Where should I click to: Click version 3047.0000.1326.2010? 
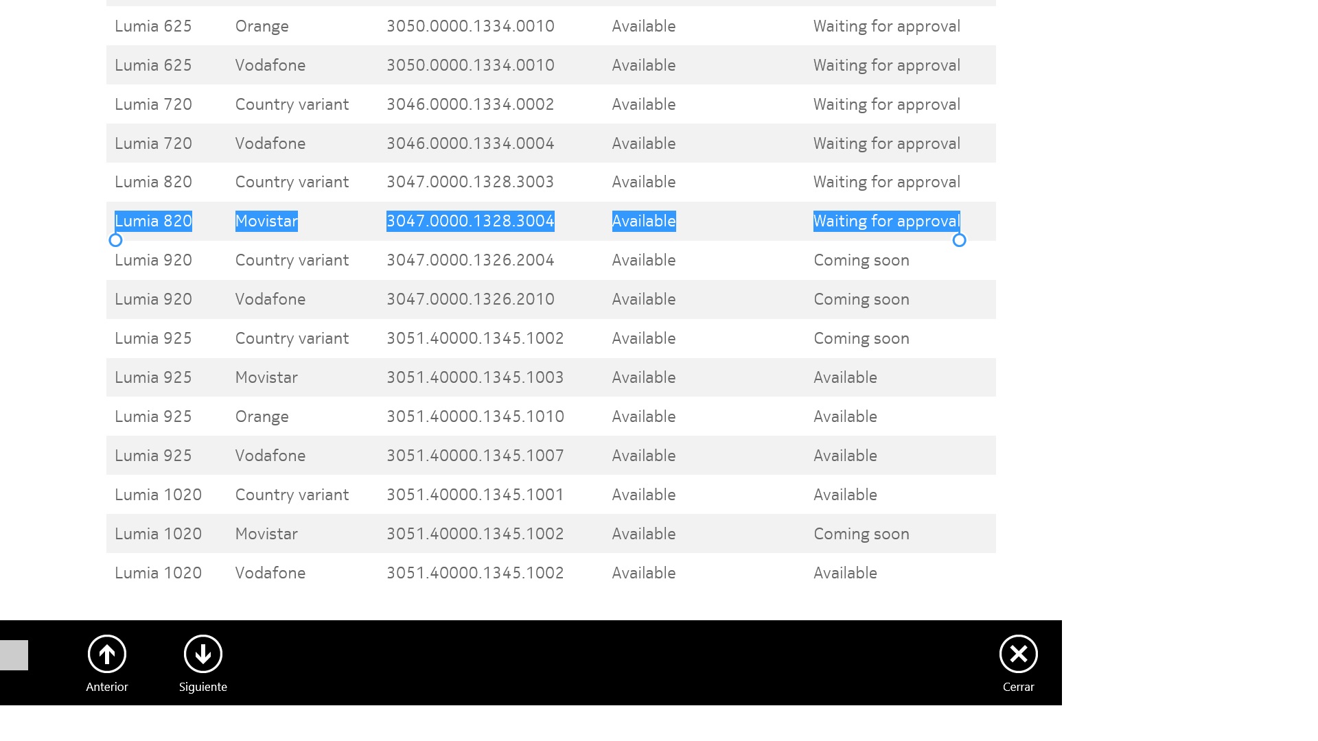[470, 299]
